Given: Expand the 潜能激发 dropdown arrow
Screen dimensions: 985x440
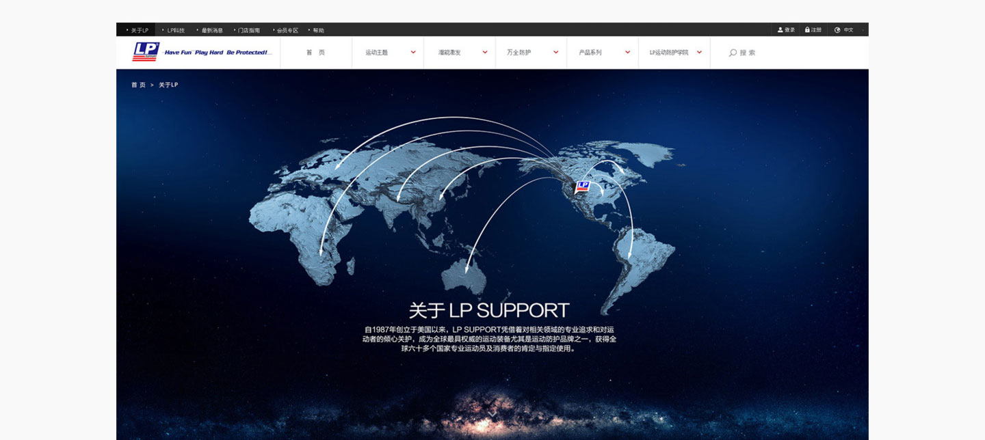Looking at the screenshot, I should [485, 53].
